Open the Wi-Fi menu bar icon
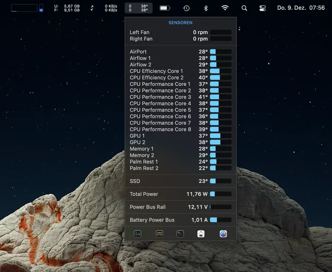 pyautogui.click(x=225, y=8)
